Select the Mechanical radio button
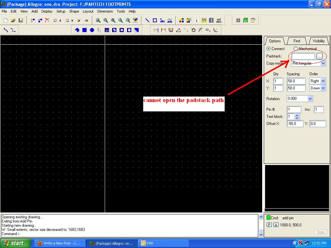 pyautogui.click(x=295, y=49)
